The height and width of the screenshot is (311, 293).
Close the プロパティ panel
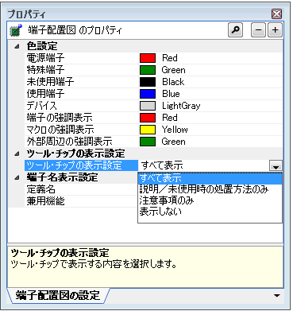point(276,14)
